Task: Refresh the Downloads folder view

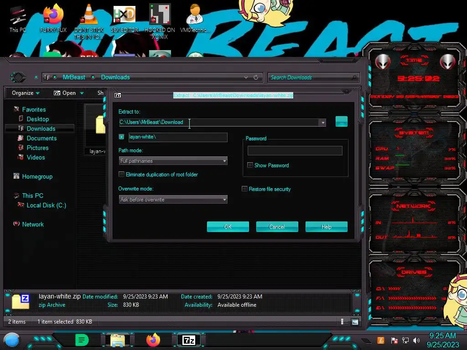Action: pyautogui.click(x=256, y=77)
